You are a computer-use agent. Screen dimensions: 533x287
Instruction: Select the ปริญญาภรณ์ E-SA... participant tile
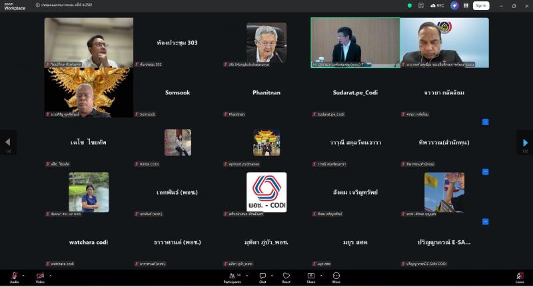click(444, 242)
